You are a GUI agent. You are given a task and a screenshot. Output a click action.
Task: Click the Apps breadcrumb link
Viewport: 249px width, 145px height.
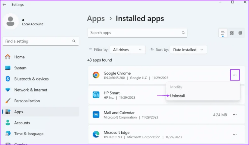pos(96,18)
